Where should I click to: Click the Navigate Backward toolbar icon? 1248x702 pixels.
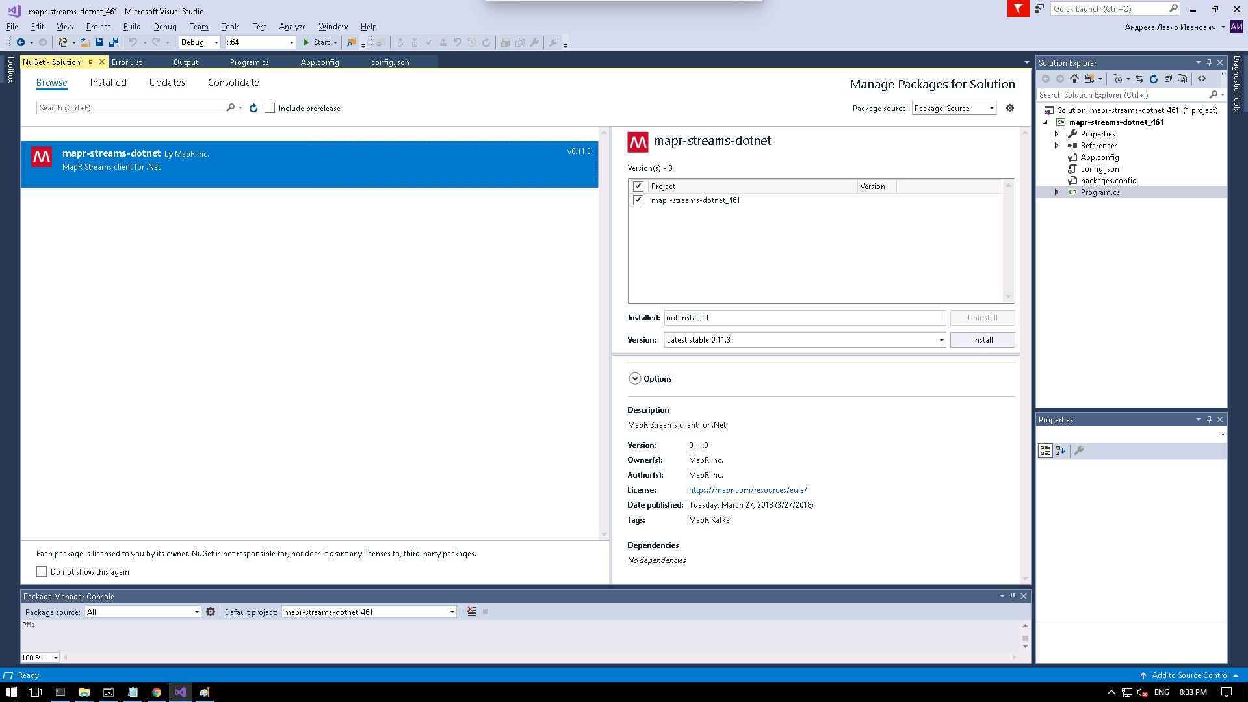[x=21, y=42]
